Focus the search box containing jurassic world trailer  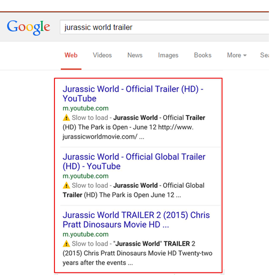click(x=164, y=27)
